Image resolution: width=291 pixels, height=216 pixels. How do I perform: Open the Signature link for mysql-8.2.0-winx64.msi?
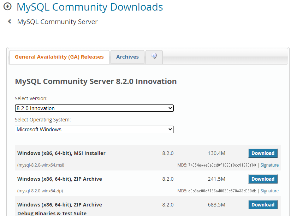pyautogui.click(x=269, y=165)
